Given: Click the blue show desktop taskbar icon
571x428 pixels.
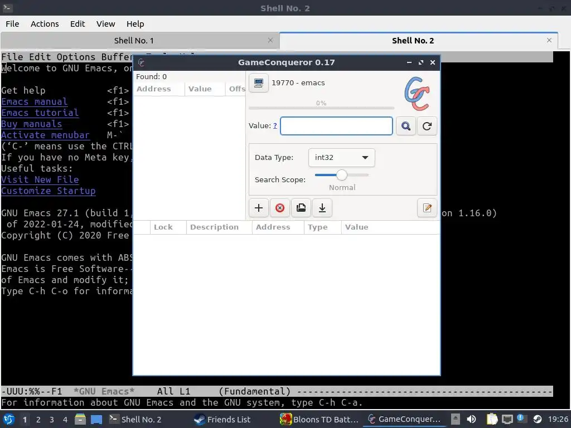Looking at the screenshot, I should [x=96, y=419].
